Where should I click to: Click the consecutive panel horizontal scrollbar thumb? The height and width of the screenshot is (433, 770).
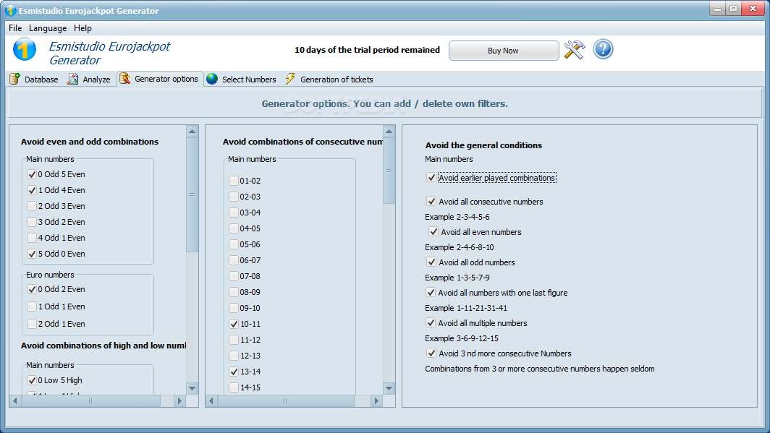pos(286,400)
